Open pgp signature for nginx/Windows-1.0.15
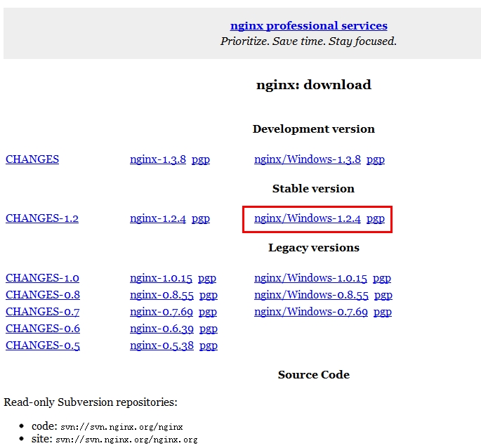The image size is (481, 448). (x=382, y=279)
